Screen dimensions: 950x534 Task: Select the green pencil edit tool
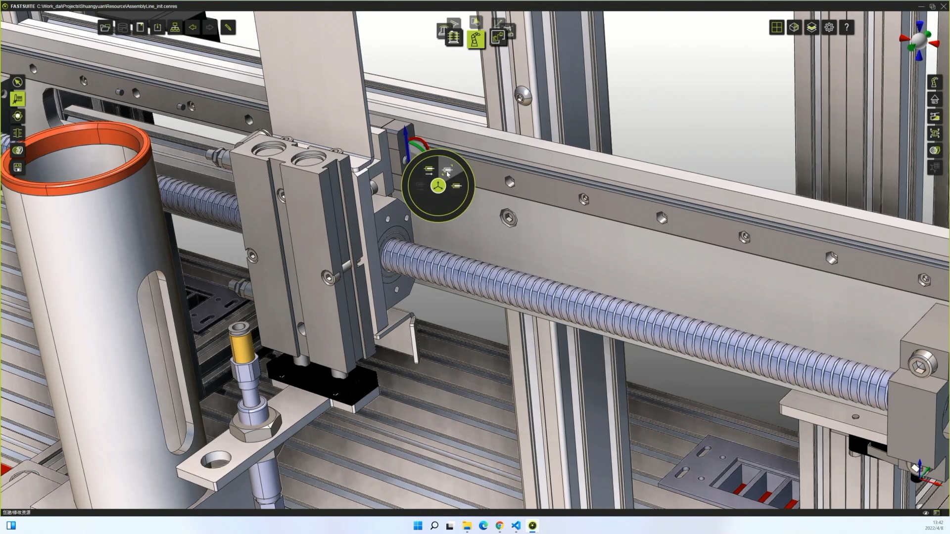pos(228,28)
